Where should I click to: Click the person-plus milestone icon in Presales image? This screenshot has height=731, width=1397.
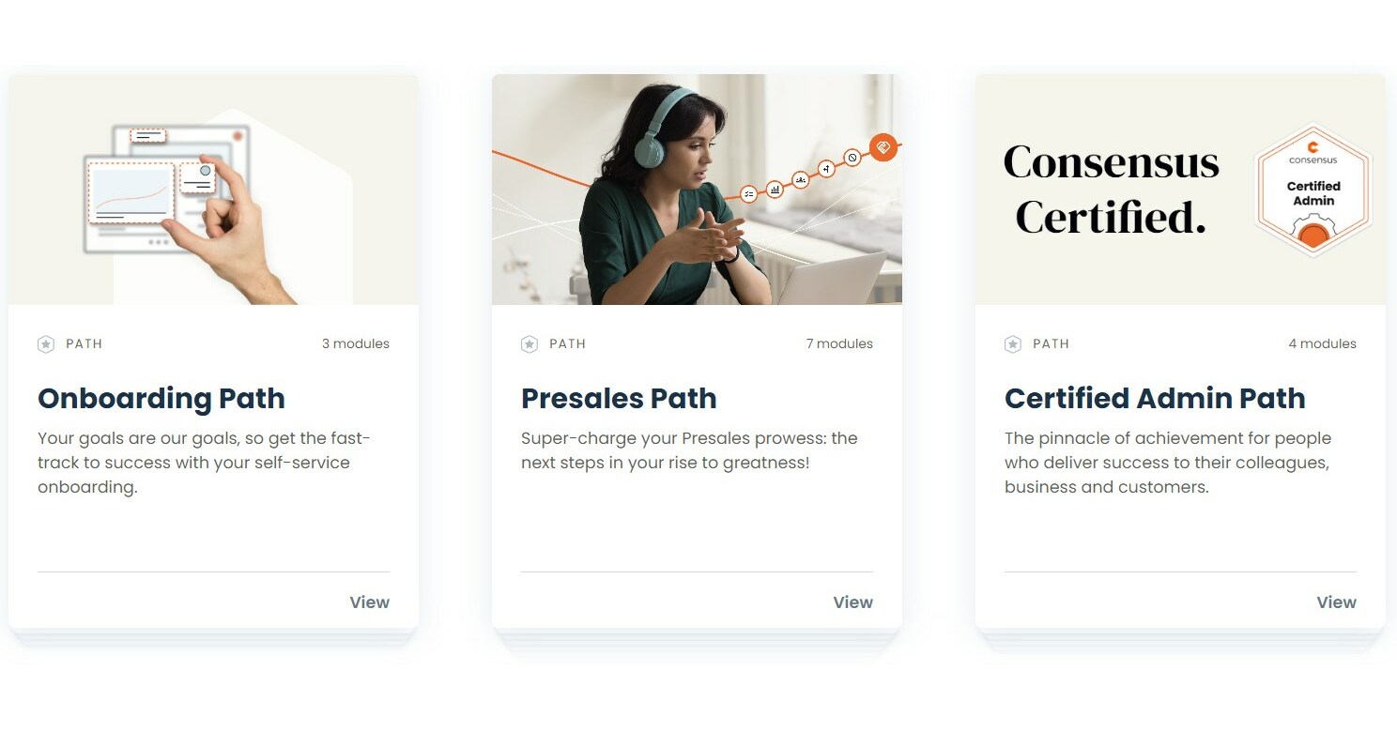827,168
